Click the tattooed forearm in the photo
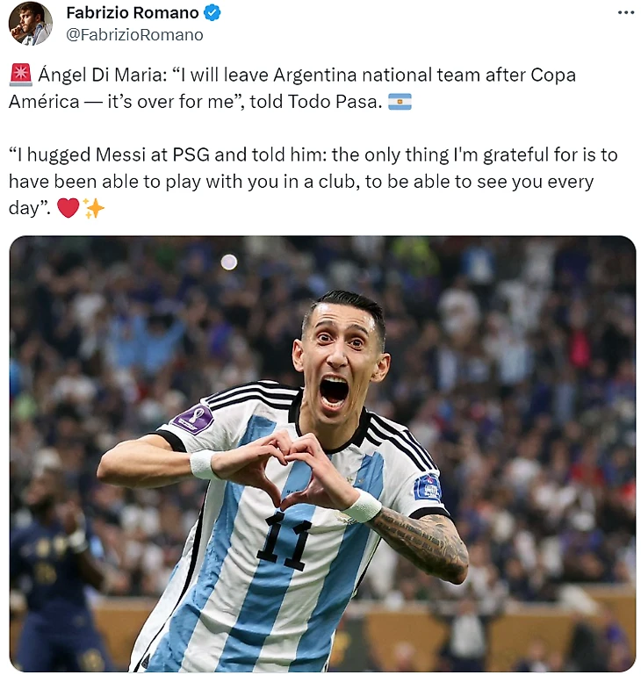 pyautogui.click(x=420, y=543)
